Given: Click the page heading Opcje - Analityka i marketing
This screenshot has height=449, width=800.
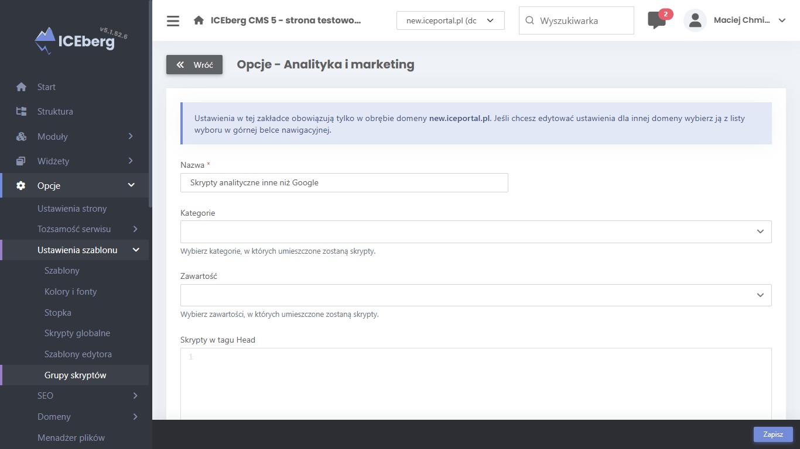Looking at the screenshot, I should pos(326,64).
